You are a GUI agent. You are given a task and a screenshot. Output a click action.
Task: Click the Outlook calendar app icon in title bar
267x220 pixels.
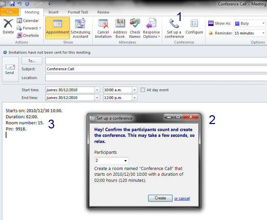tap(3, 4)
